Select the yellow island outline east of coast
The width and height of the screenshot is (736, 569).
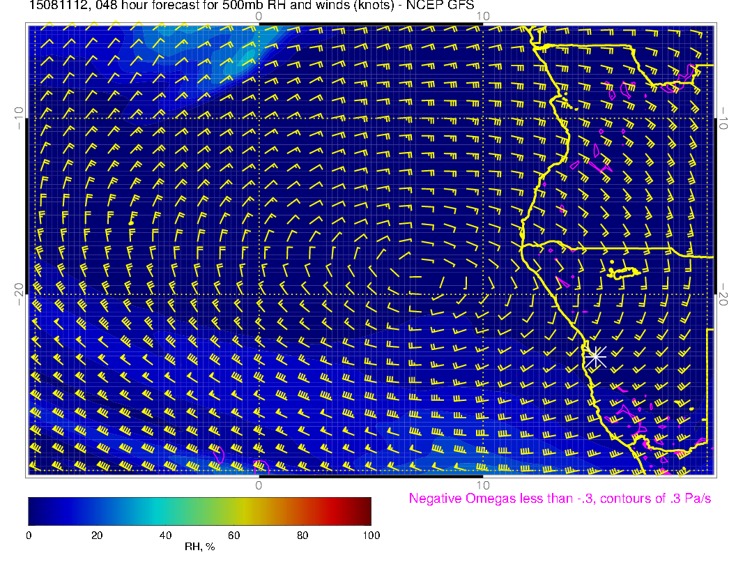coord(624,273)
